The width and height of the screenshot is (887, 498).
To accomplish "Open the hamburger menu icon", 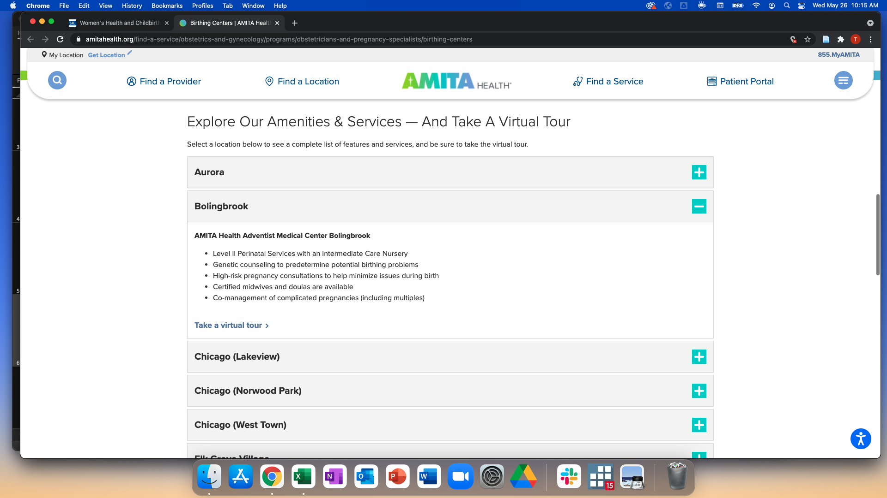I will tap(843, 80).
